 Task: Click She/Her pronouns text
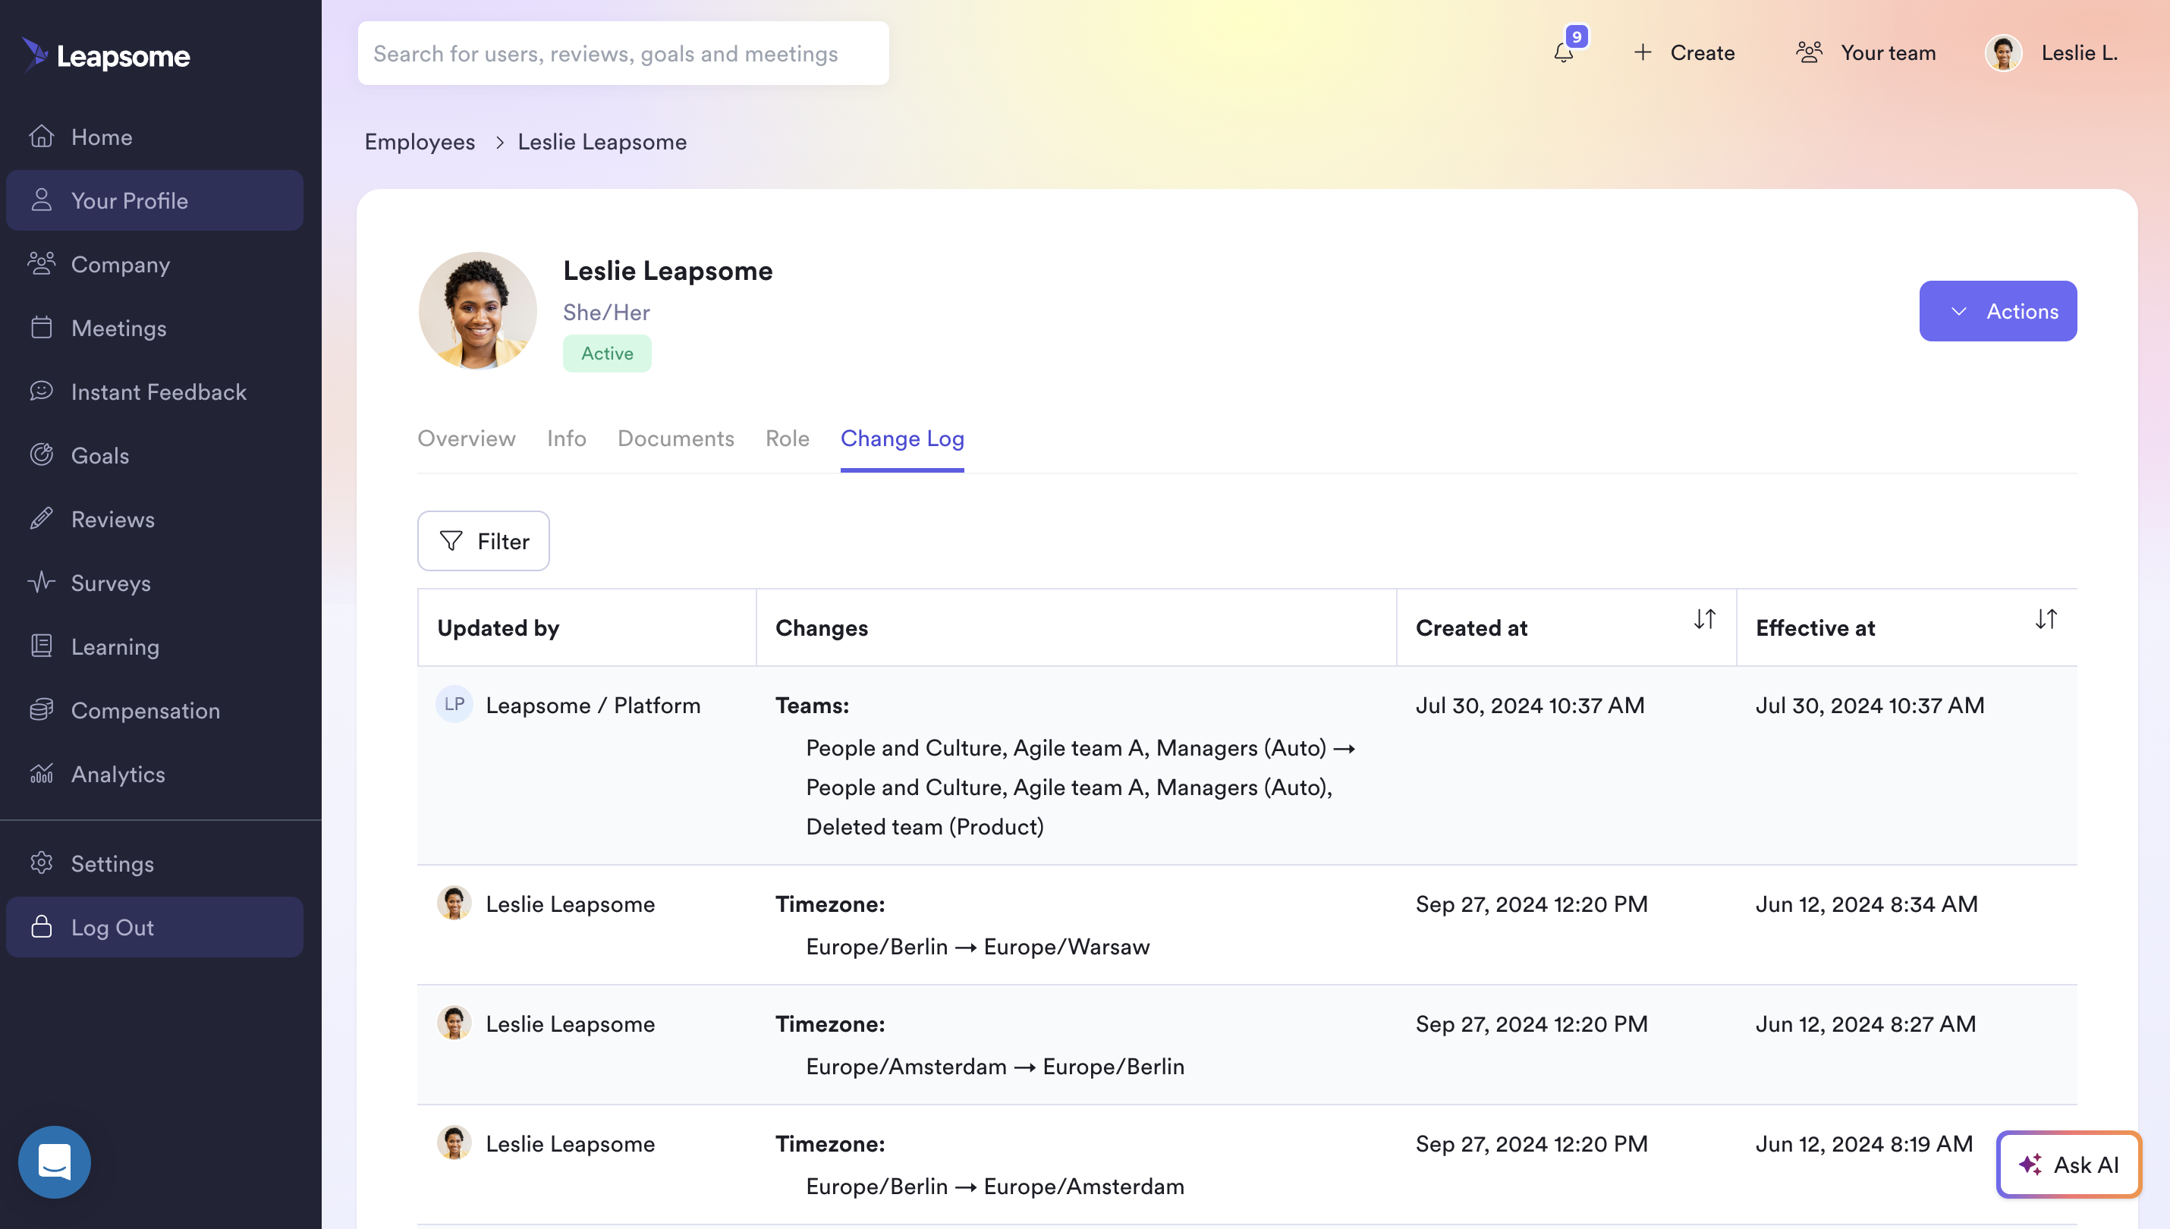[x=606, y=313]
